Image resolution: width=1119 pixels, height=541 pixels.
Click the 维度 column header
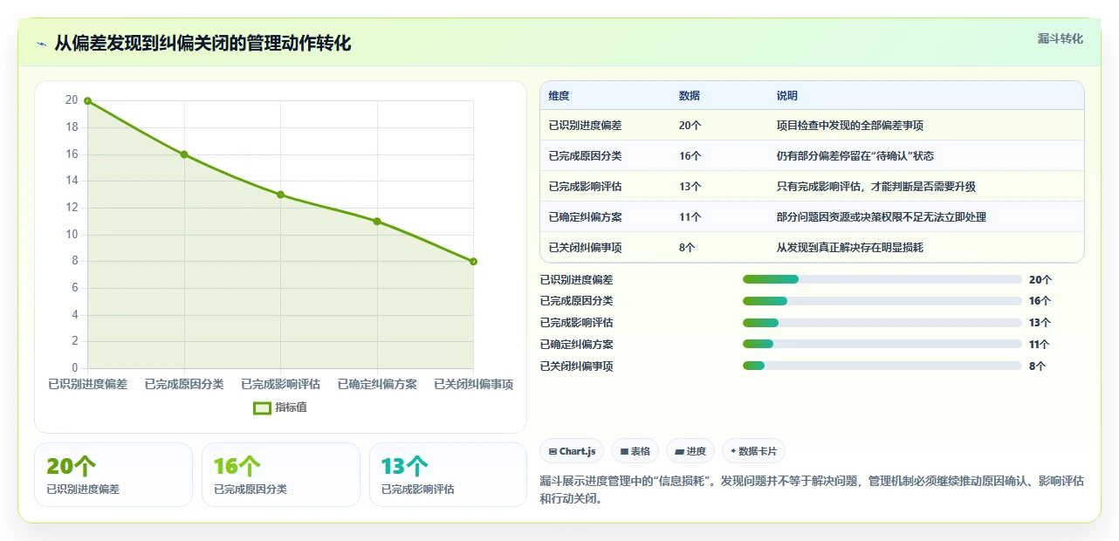(559, 96)
